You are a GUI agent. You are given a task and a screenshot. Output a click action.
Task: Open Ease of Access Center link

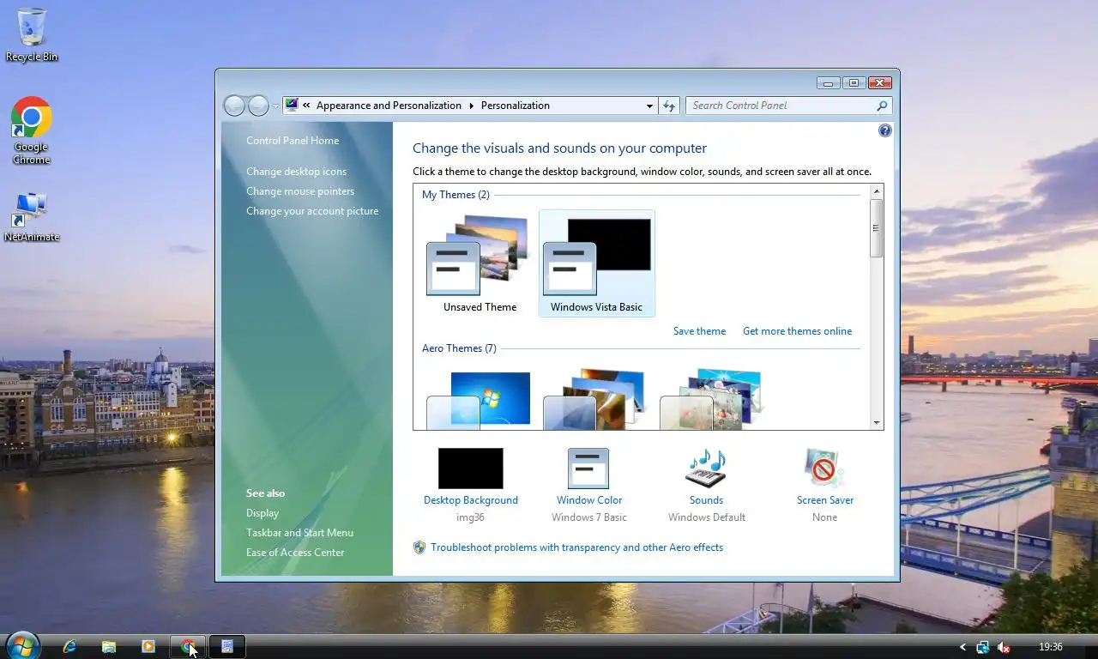click(x=295, y=553)
